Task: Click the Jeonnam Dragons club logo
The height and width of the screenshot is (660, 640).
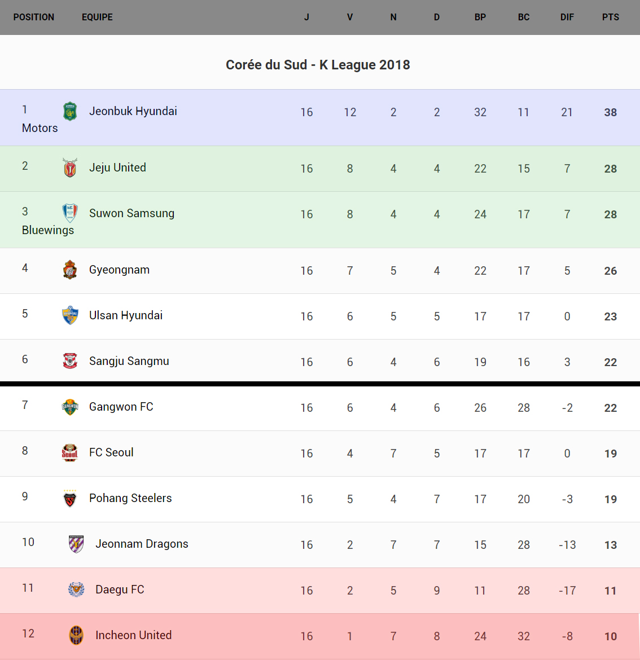Action: [76, 544]
